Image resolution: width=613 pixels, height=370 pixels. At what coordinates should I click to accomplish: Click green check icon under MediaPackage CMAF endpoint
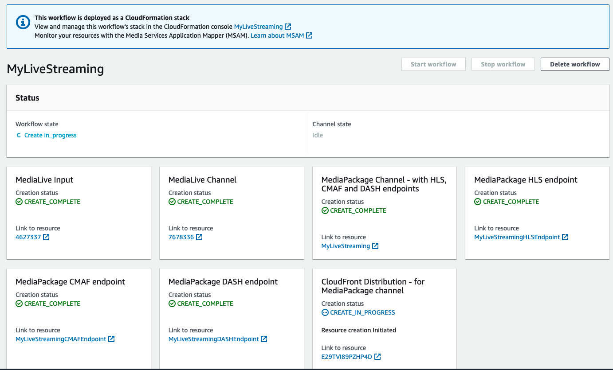coord(19,304)
